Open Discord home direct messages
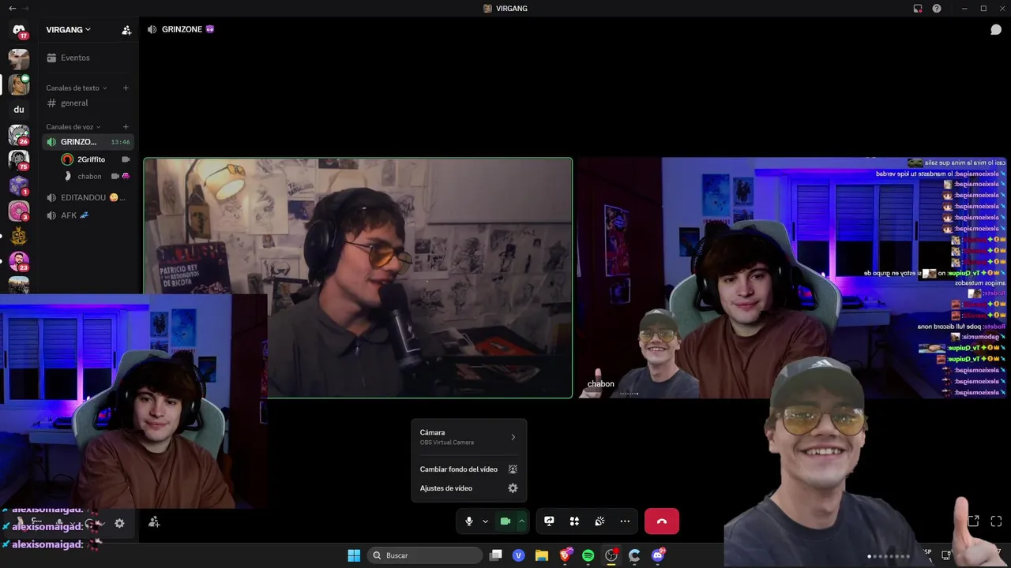The width and height of the screenshot is (1011, 568). (x=19, y=30)
